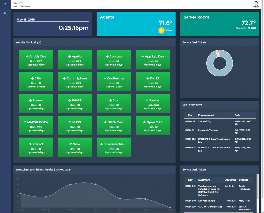Click the up arrow beside Jupiter
The width and height of the screenshot is (264, 213).
pyautogui.click(x=147, y=100)
